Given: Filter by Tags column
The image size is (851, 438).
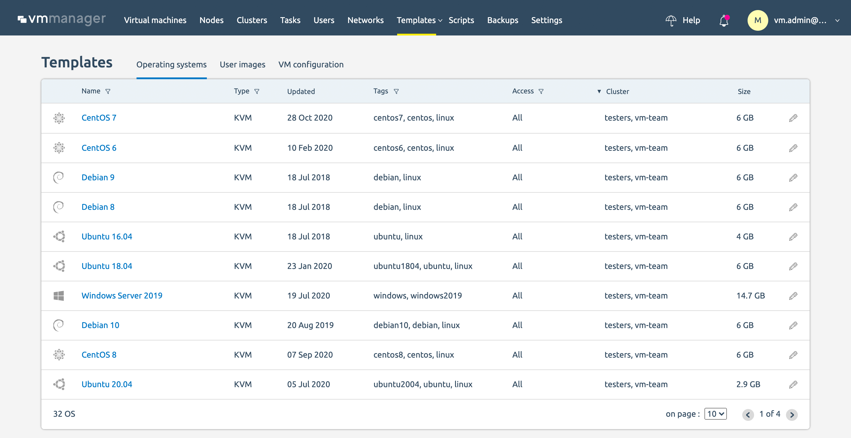Looking at the screenshot, I should coord(396,92).
